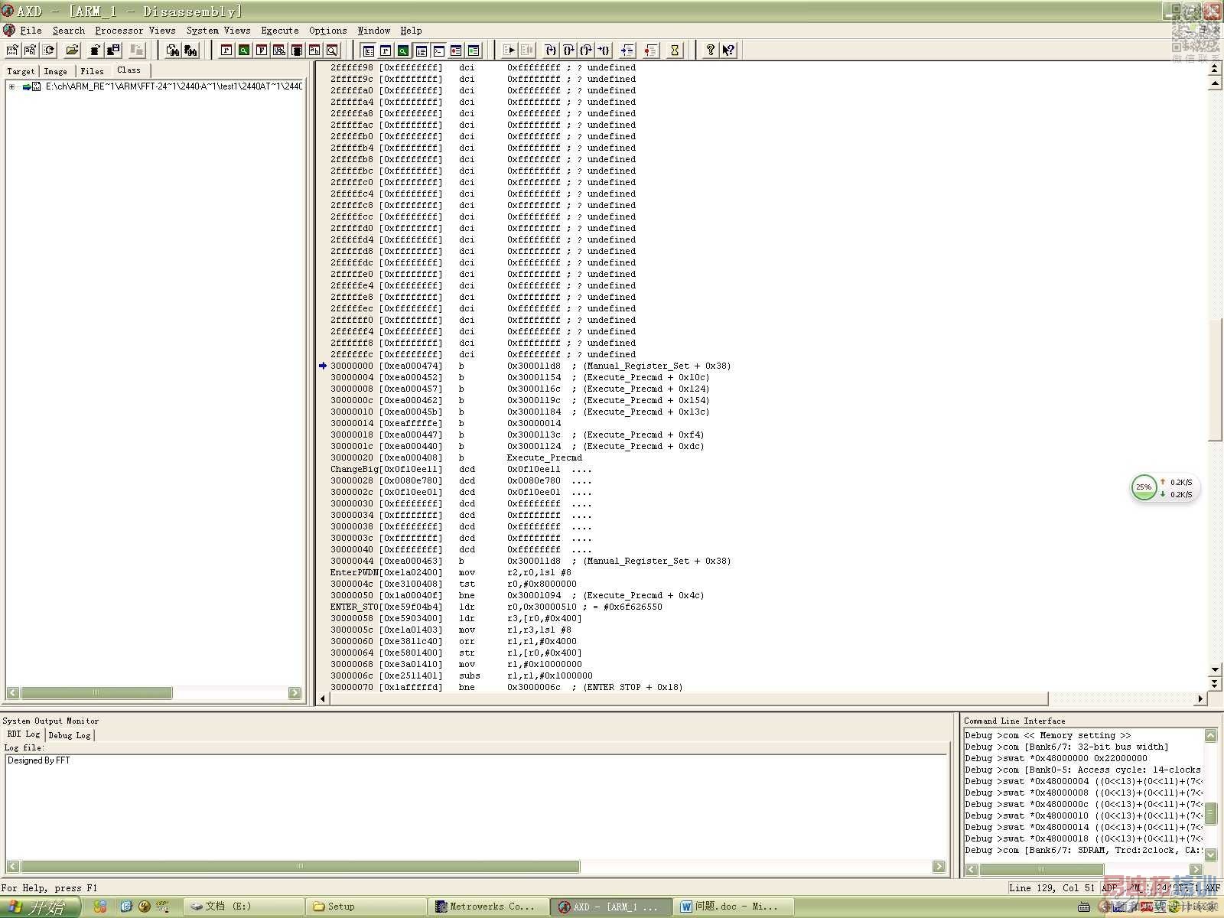Click the question mark Help icon

pyautogui.click(x=711, y=50)
